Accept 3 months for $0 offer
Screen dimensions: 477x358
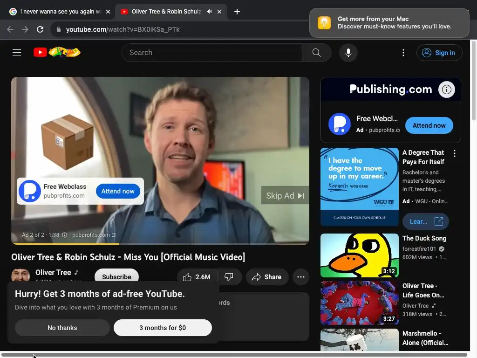(163, 328)
